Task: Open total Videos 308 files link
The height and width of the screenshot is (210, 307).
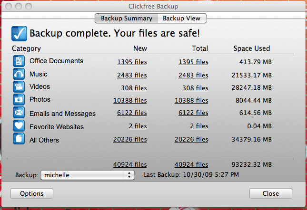Action: click(x=195, y=87)
